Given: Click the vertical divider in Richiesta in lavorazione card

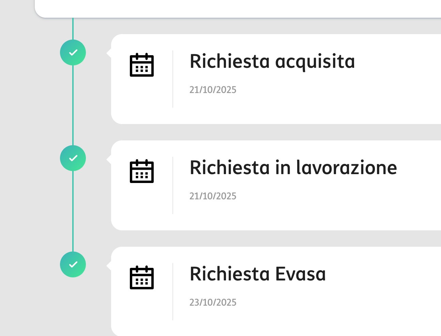Looking at the screenshot, I should (x=173, y=185).
